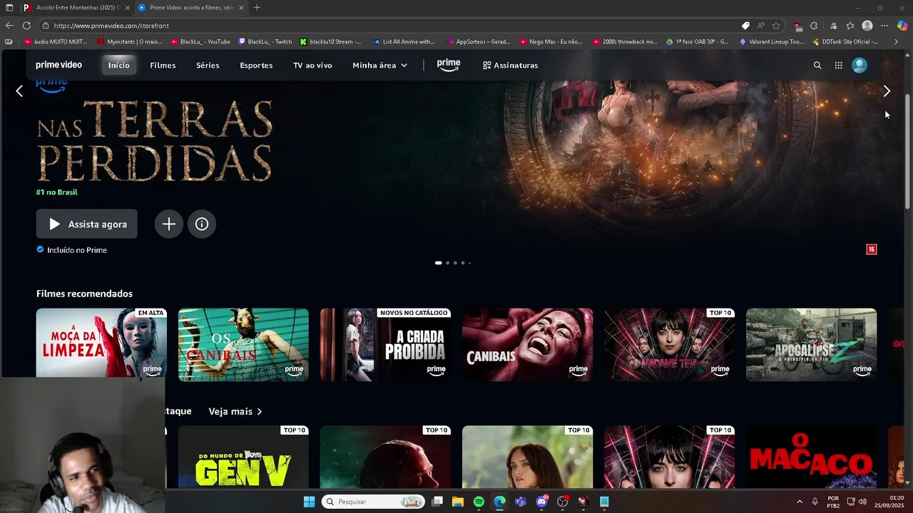The height and width of the screenshot is (513, 913).
Task: Open Notepad from the taskbar
Action: [x=604, y=502]
